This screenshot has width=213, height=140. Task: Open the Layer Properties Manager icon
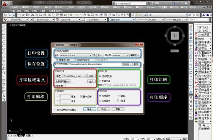click(x=133, y=15)
